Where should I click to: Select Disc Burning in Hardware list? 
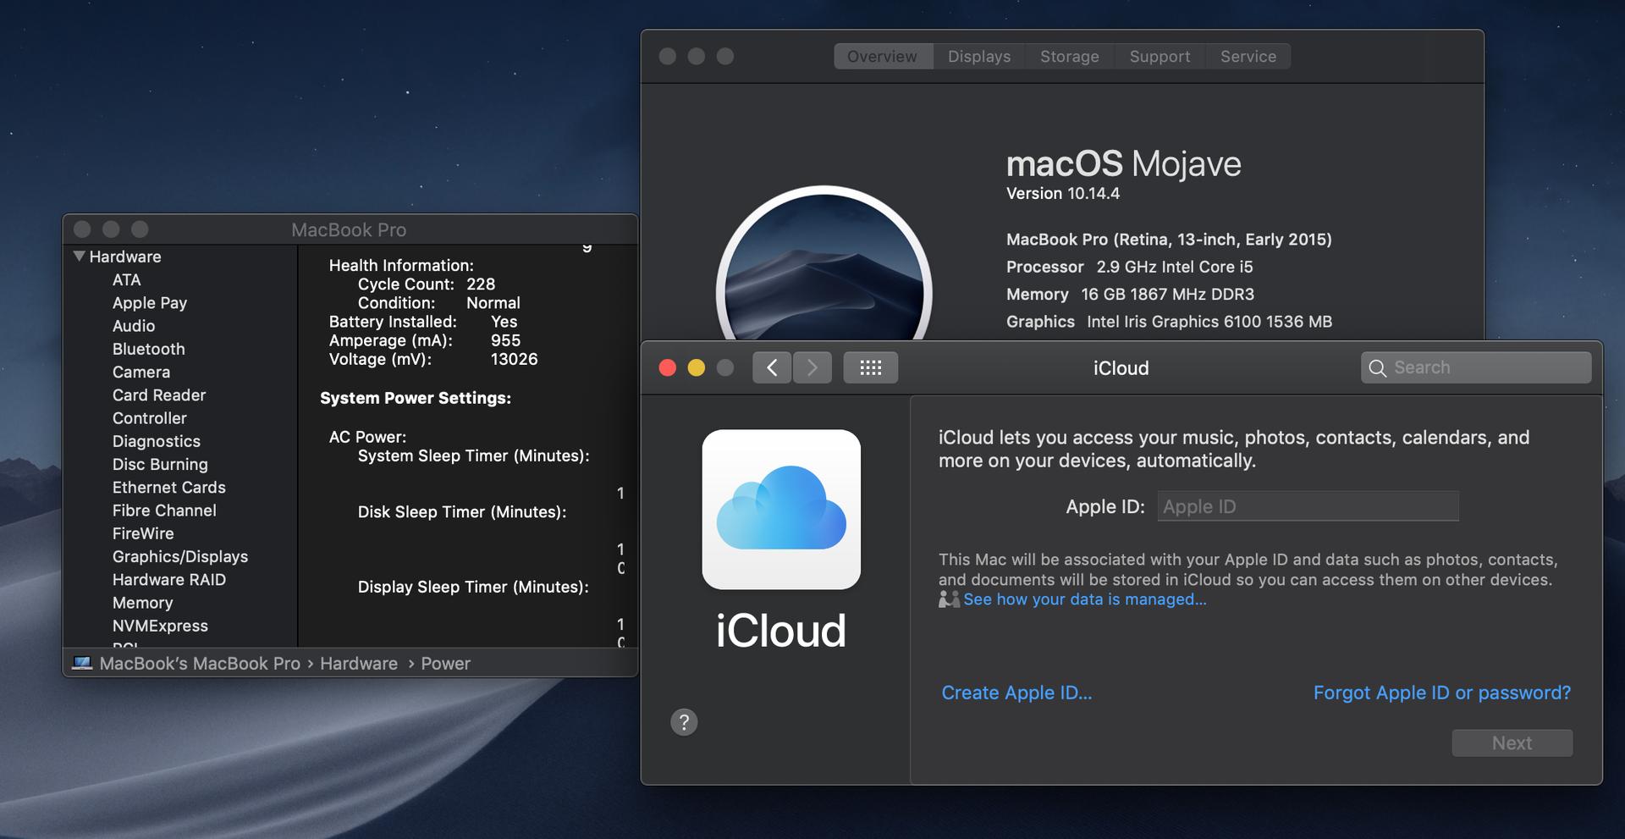[160, 464]
